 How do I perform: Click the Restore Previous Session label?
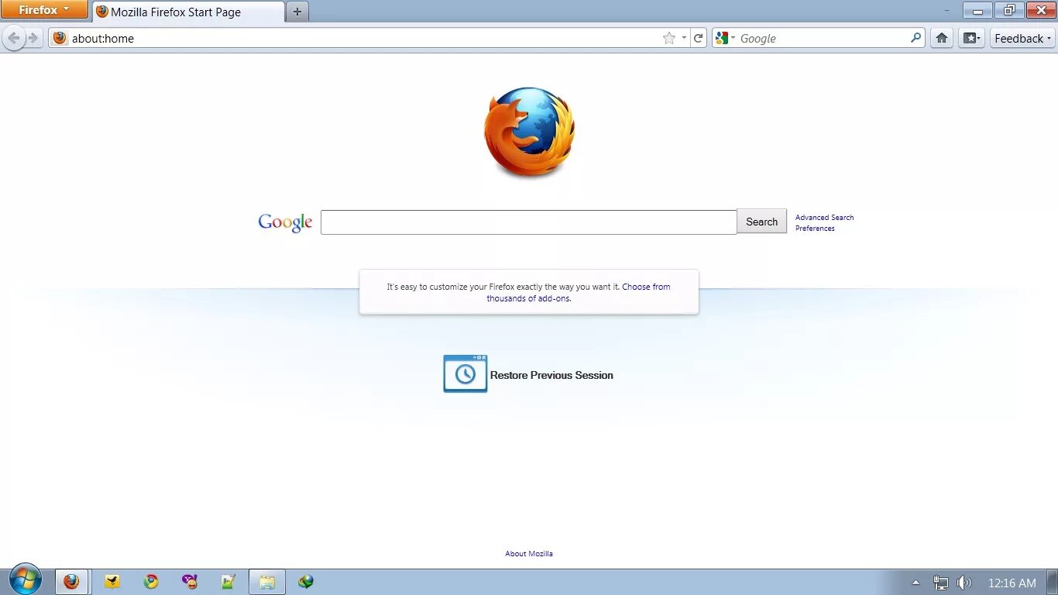(551, 375)
